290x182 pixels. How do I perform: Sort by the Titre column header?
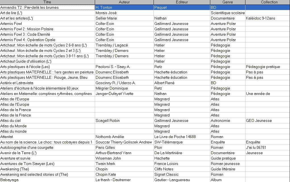(47, 2)
